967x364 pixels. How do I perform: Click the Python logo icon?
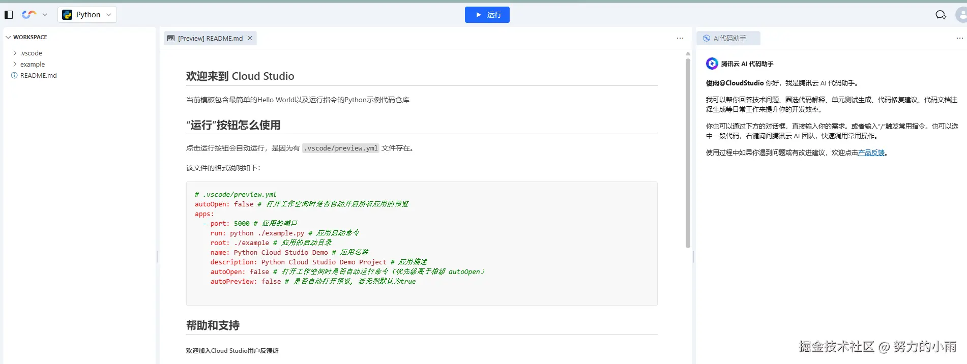(x=67, y=15)
